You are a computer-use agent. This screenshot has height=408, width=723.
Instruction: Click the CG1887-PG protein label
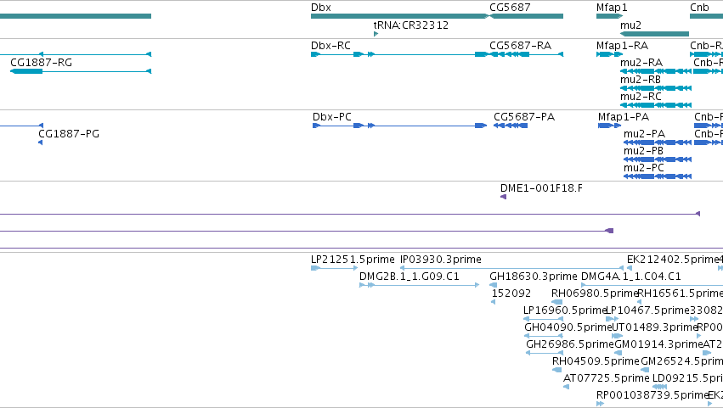(x=69, y=134)
